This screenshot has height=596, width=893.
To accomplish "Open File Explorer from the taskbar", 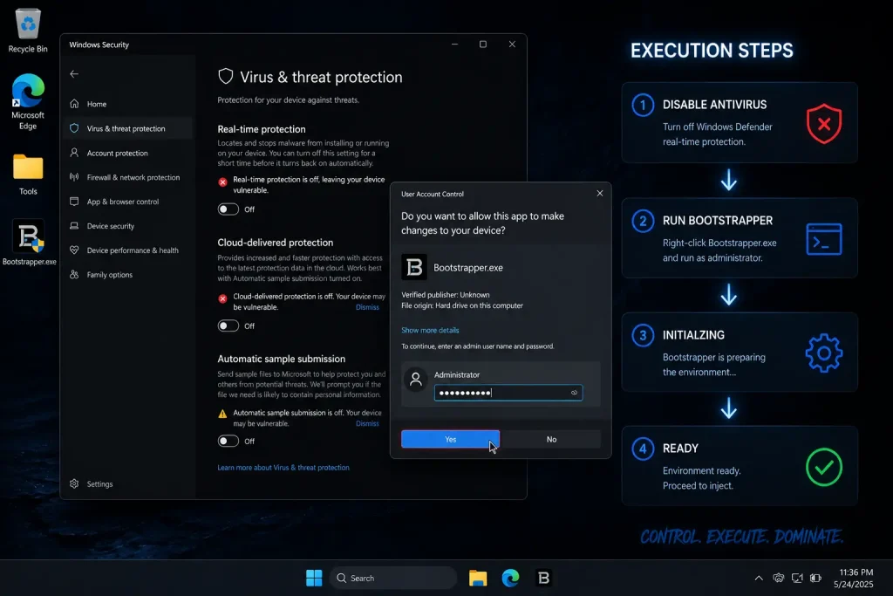I will click(x=478, y=578).
